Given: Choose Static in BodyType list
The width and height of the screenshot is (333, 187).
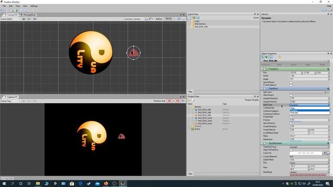Looking at the screenshot, I should click(310, 108).
